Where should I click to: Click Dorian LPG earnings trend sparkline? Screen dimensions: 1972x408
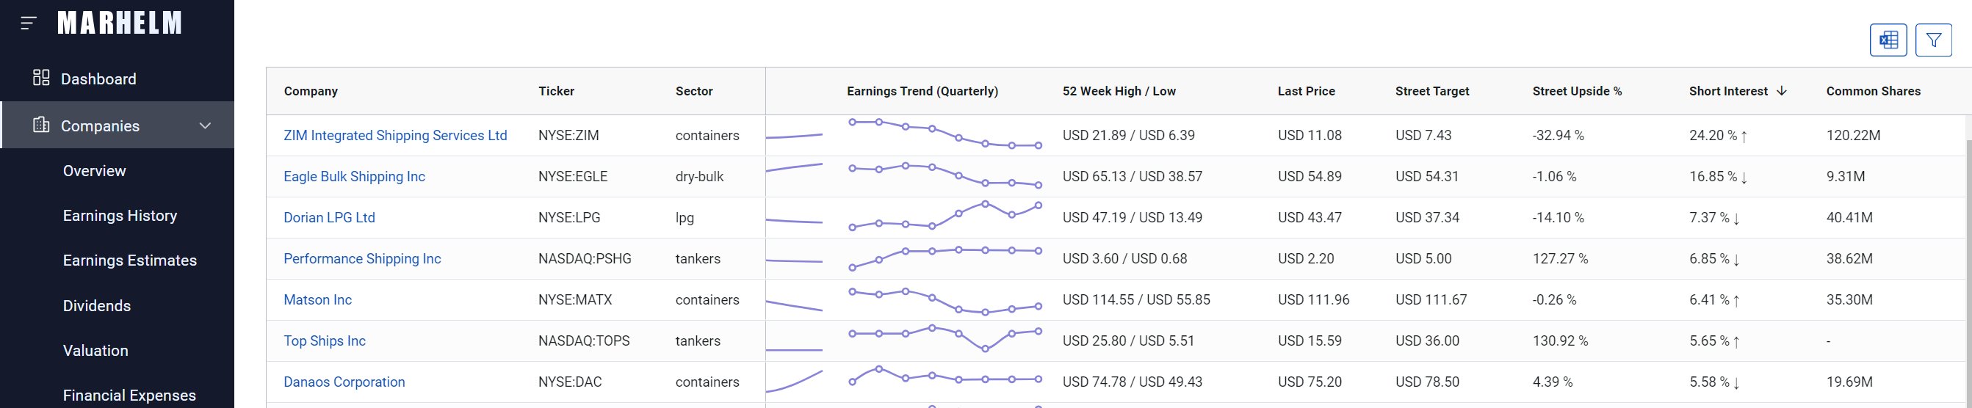945,216
